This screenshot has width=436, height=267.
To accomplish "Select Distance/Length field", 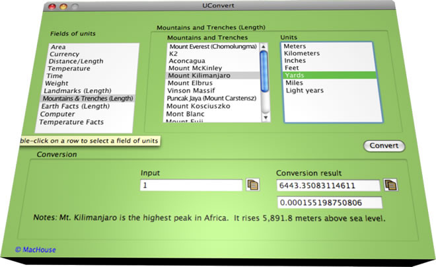I will (x=92, y=61).
